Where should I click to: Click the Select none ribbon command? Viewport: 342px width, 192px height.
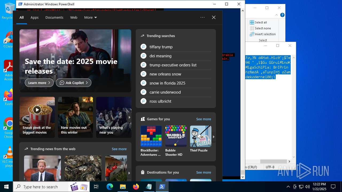(260, 28)
